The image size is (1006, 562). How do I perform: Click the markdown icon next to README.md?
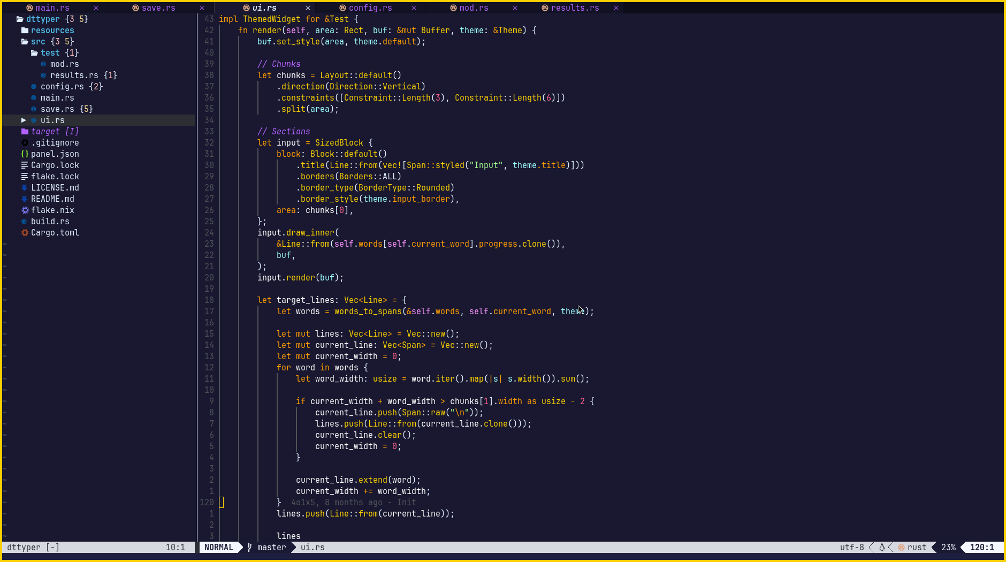point(25,199)
